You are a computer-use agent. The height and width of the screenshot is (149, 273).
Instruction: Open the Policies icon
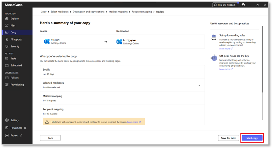7,78
